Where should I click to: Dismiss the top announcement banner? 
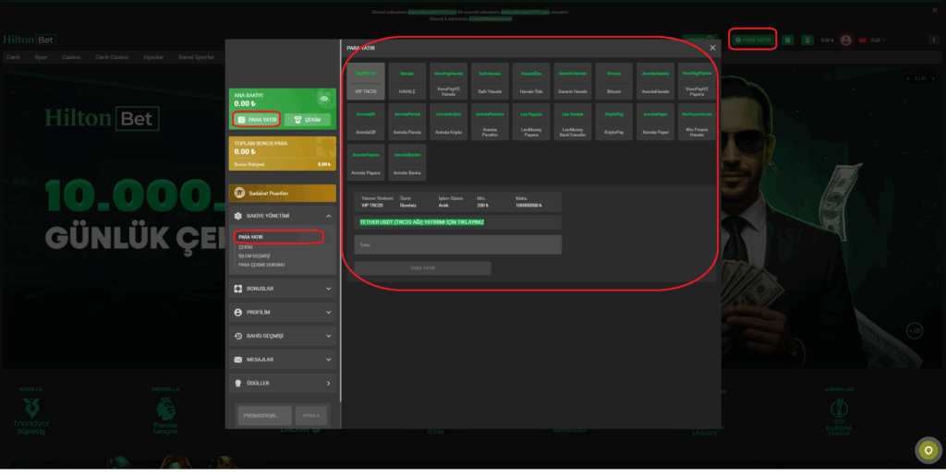point(935,10)
